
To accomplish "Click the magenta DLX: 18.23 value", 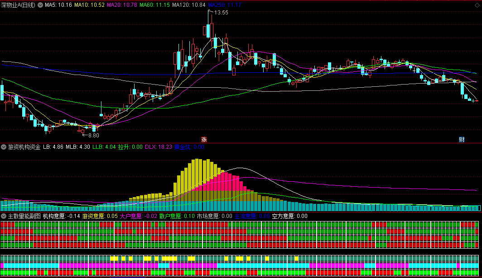I will click(159, 147).
